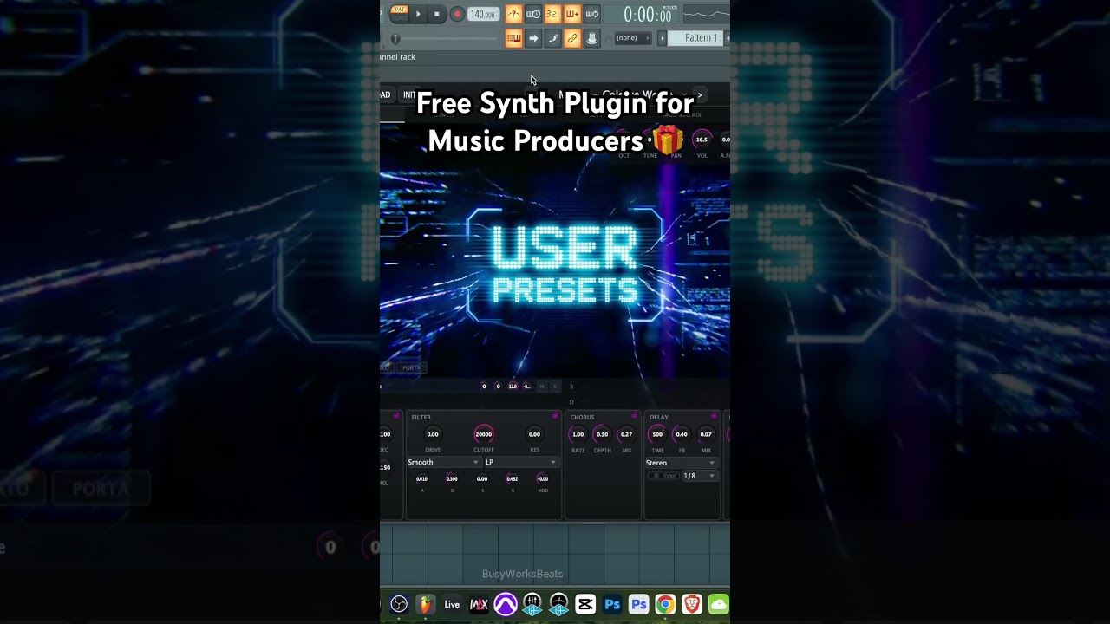Screen dimensions: 1110x624
Task: Open the dark Photoshop icon in dock
Action: [x=612, y=605]
